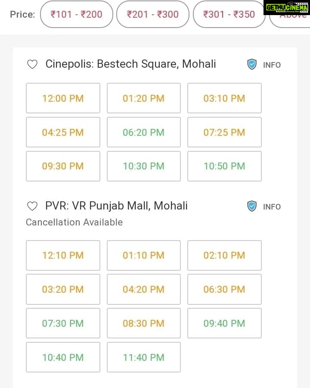310x388 pixels.
Task: Filter by price ₹101 - ₹200
Action: (x=76, y=14)
